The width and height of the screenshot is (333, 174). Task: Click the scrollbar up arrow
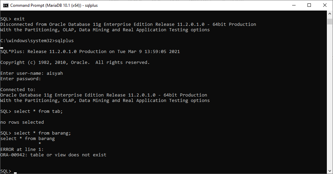click(330, 14)
